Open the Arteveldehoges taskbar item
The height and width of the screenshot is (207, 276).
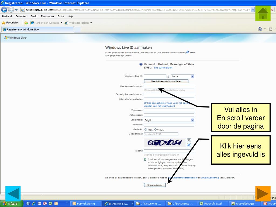[245, 204]
